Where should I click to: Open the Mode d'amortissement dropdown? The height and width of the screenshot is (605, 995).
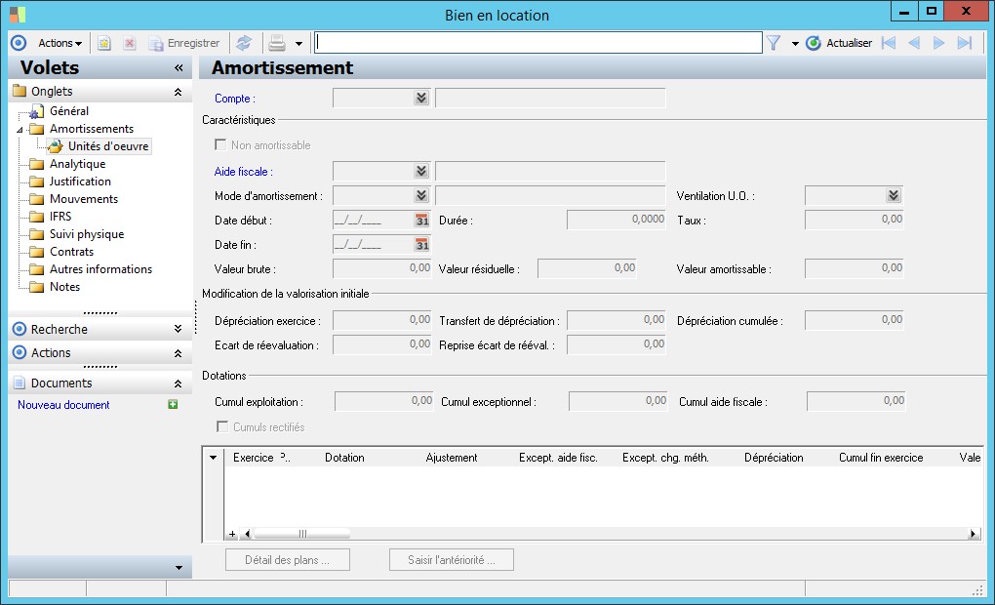420,196
